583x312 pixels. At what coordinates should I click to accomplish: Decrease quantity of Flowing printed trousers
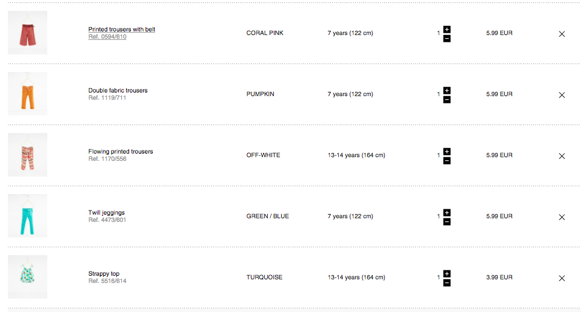[447, 161]
